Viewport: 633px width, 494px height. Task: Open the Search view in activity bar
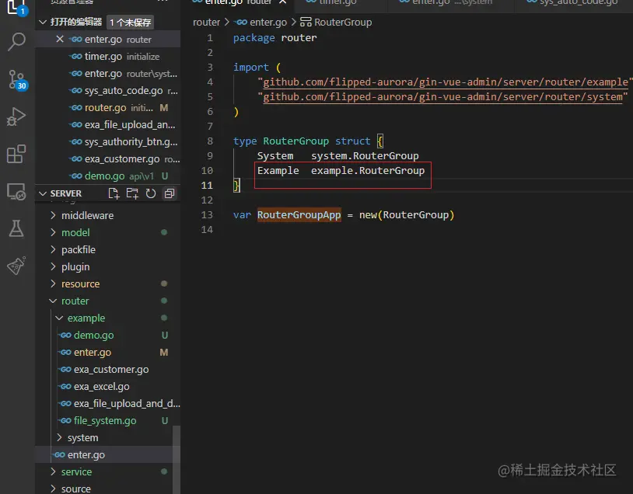[x=16, y=41]
